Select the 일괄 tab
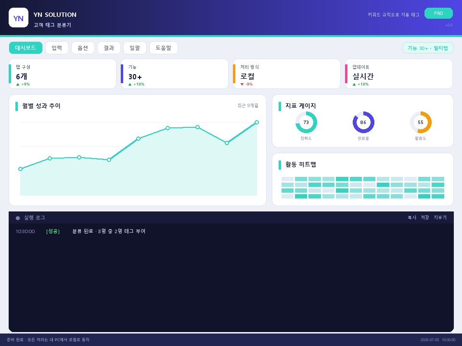Screen dimensions: 462x346 coord(135,48)
